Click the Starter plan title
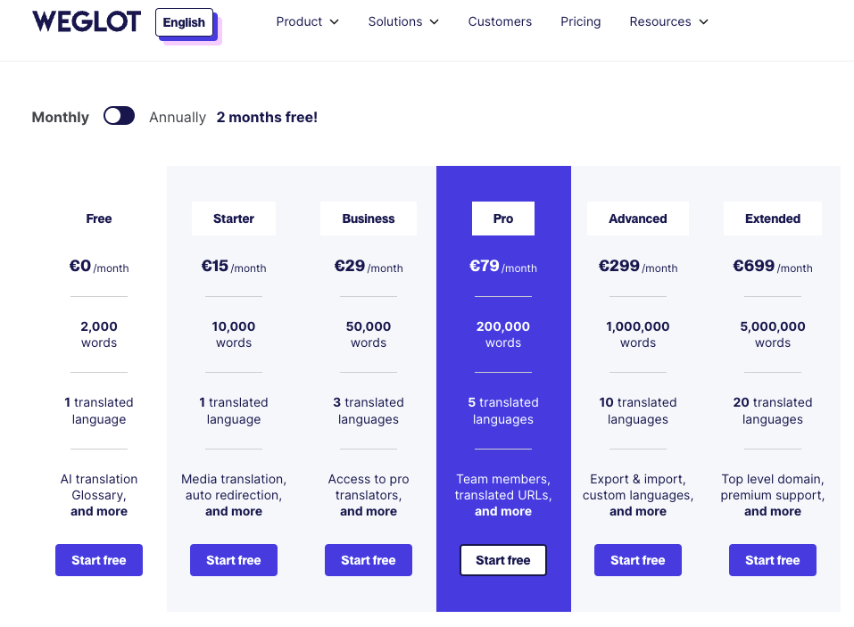 coord(234,219)
